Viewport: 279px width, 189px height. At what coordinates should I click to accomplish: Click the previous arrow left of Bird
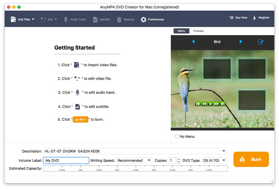(x=194, y=42)
